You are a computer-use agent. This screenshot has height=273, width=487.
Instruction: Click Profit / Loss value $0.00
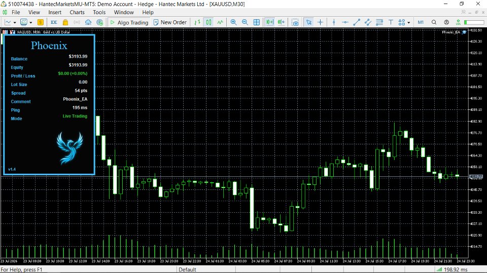[73, 73]
